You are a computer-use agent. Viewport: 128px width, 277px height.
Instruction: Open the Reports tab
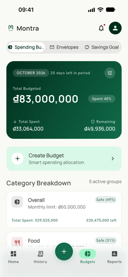pos(114,257)
